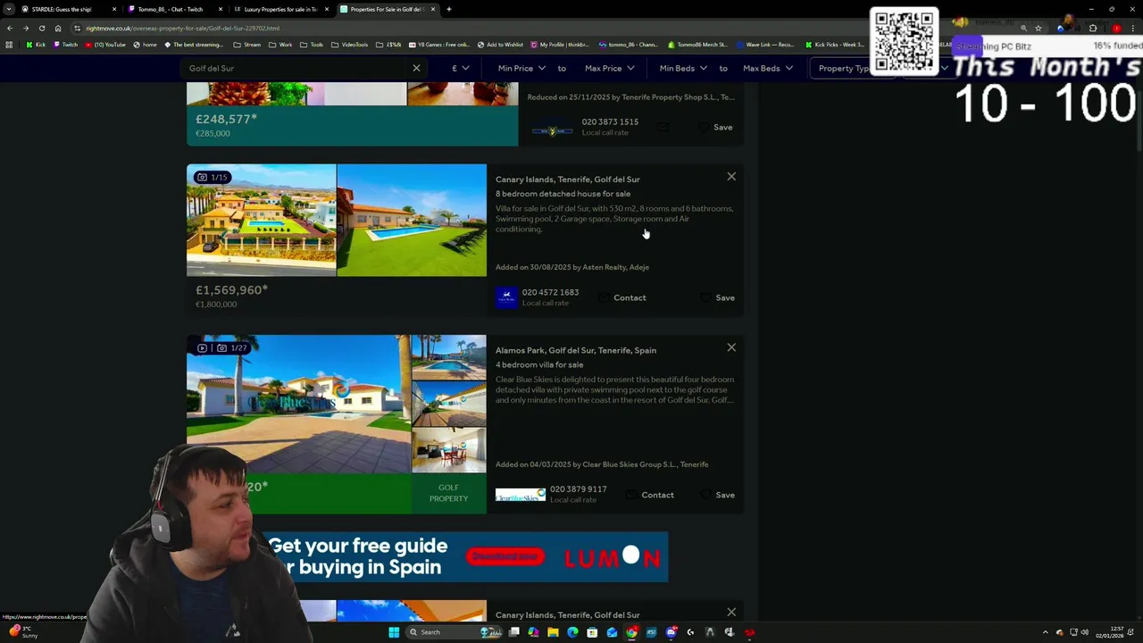Image resolution: width=1143 pixels, height=643 pixels.
Task: Open the YouTube bookmark
Action: pyautogui.click(x=105, y=45)
